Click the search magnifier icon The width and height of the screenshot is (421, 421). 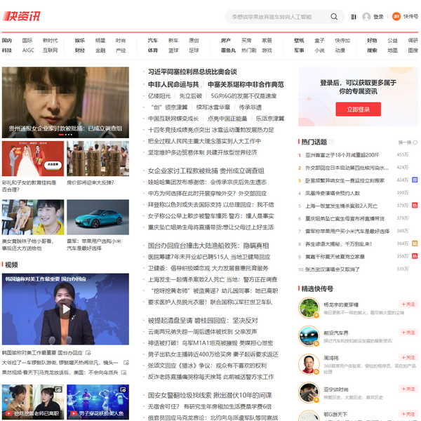tap(334, 17)
